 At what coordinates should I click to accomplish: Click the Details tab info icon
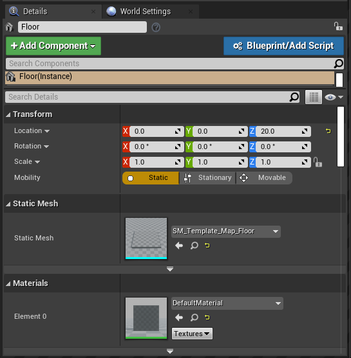click(14, 12)
